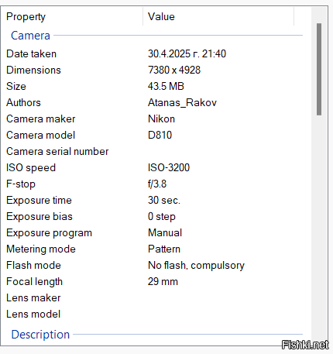Select the Authors value Atanas_Rakov
This screenshot has width=333, height=354.
pyautogui.click(x=182, y=102)
